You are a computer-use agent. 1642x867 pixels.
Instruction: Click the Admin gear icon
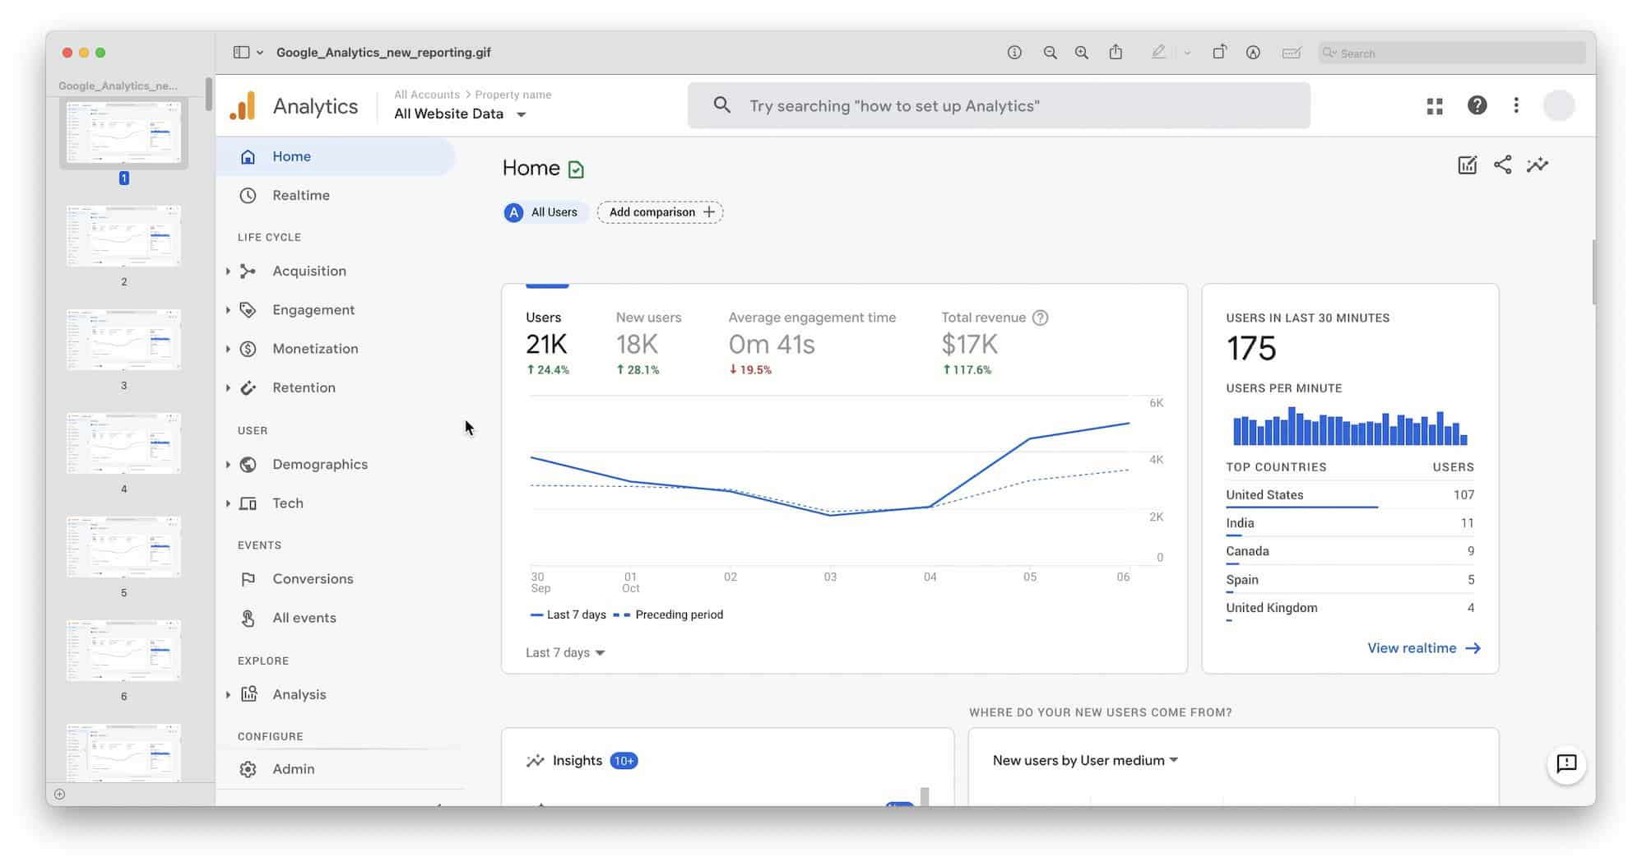point(248,769)
